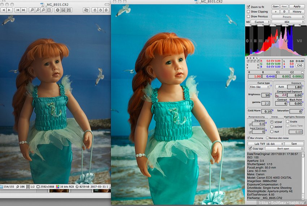Open the WB Custom dropdown
307x206 pixels.
(x=260, y=22)
